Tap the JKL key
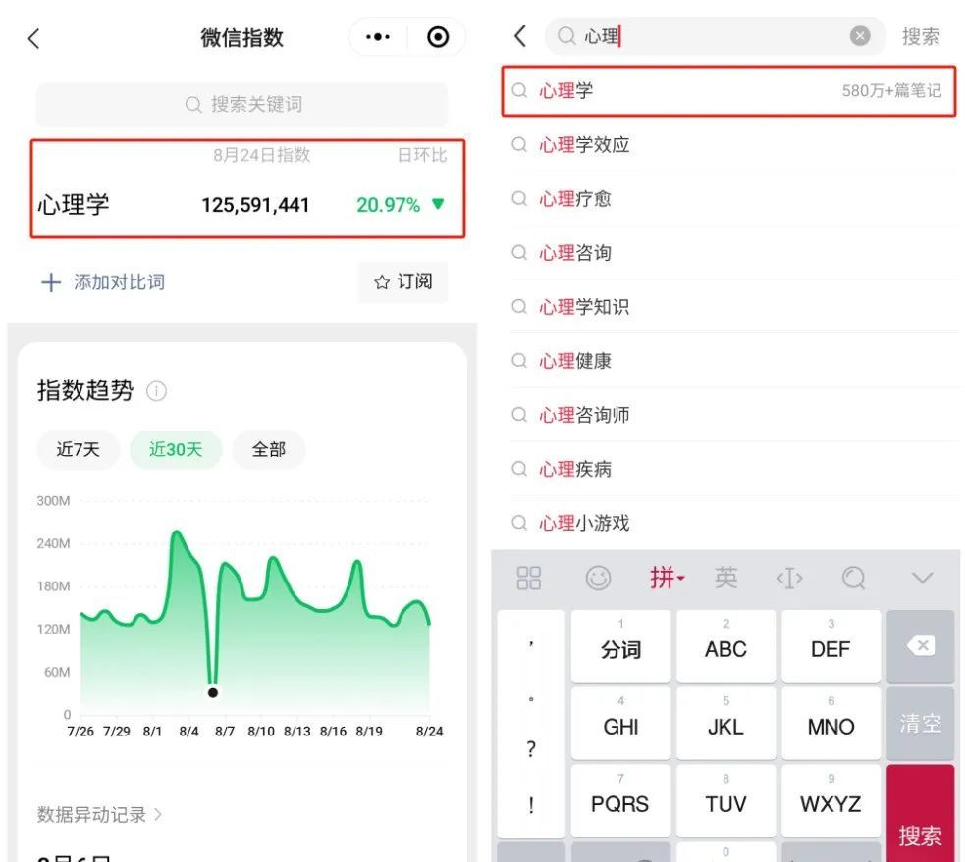Screen dimensions: 965x862 pyautogui.click(x=726, y=723)
